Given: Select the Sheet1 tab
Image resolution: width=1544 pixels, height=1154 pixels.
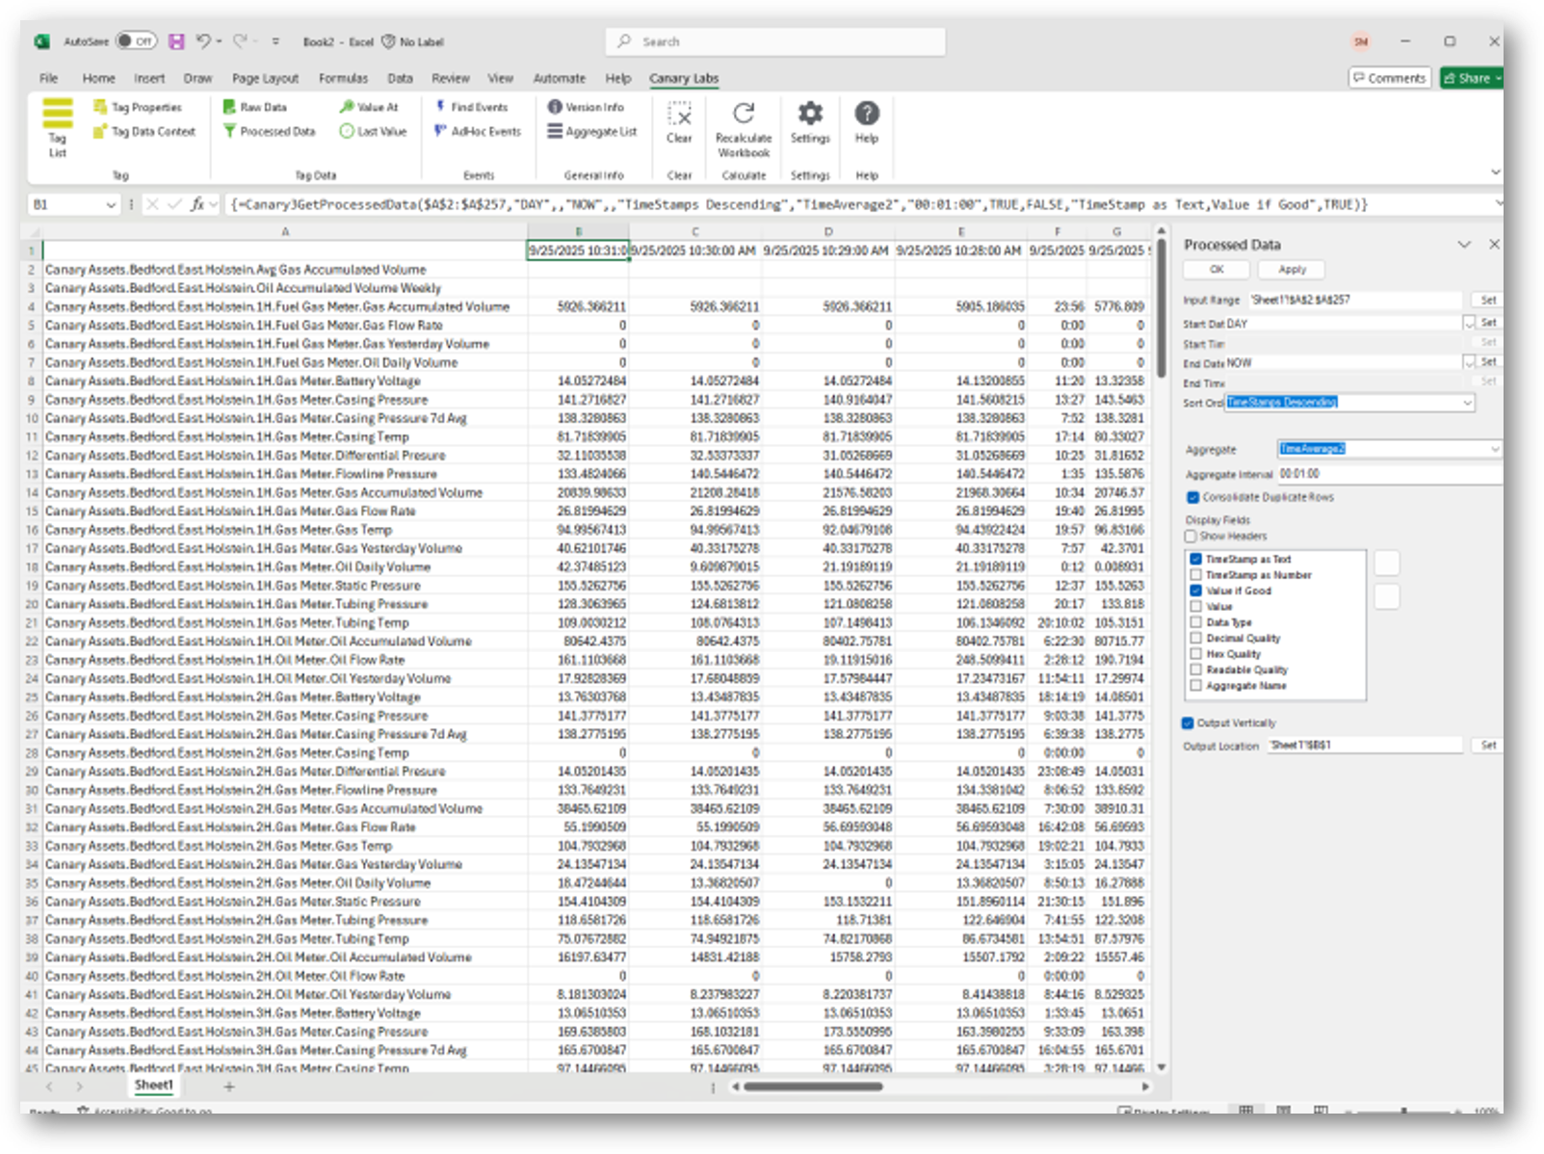Looking at the screenshot, I should point(153,1086).
